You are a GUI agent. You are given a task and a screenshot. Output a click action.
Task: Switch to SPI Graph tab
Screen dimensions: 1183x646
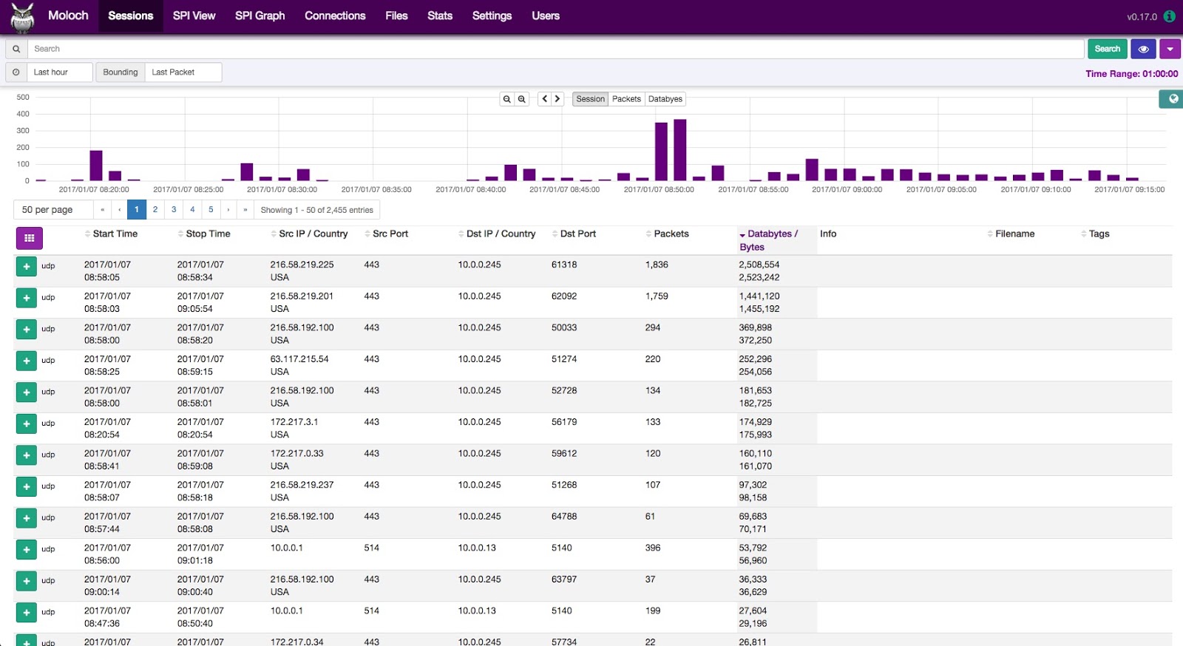[260, 16]
